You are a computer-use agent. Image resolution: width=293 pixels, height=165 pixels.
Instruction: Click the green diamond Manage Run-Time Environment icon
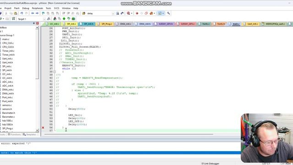point(64,19)
